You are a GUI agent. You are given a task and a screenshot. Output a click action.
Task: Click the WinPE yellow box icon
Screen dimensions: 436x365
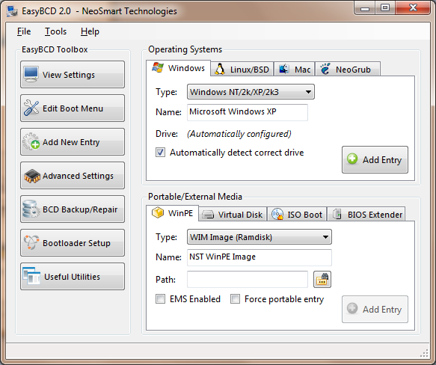(158, 213)
